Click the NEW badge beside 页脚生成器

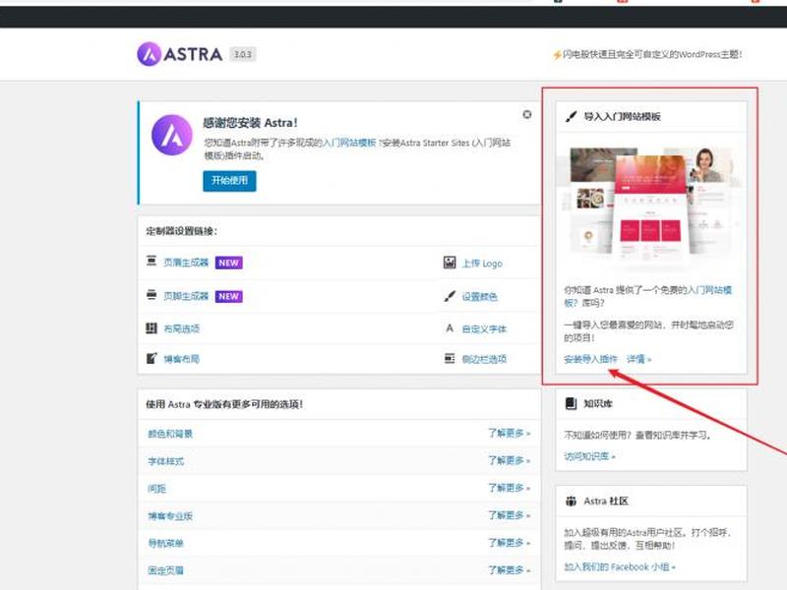pos(229,296)
